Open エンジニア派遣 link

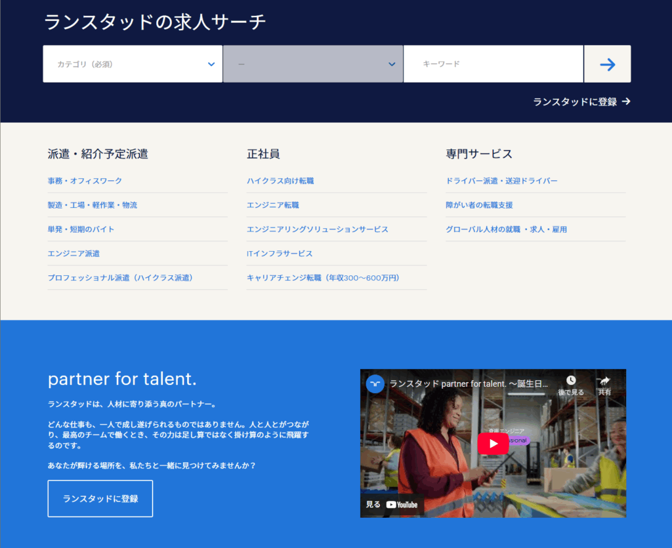(73, 254)
